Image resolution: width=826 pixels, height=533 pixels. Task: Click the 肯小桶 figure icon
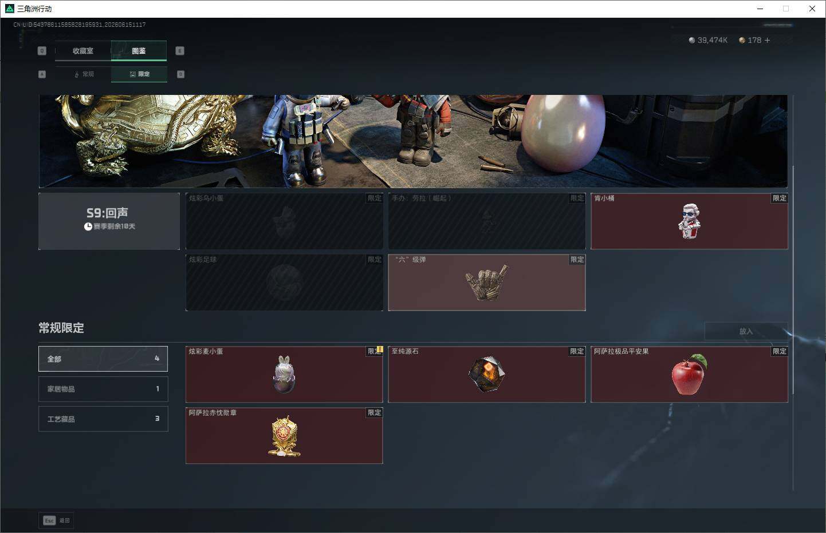click(690, 221)
